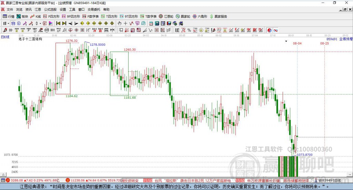Select the red pencil drawing tool

click(5, 30)
